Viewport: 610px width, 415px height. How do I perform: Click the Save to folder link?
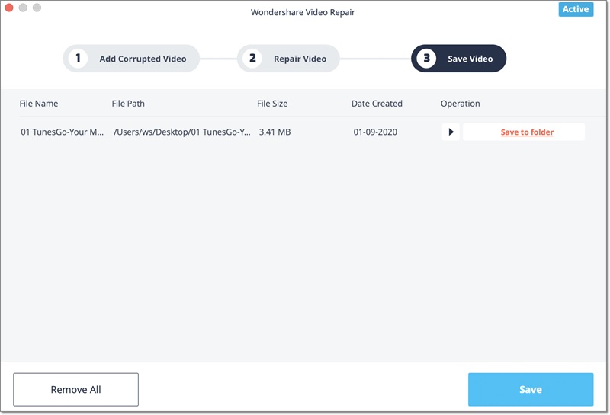pos(527,132)
